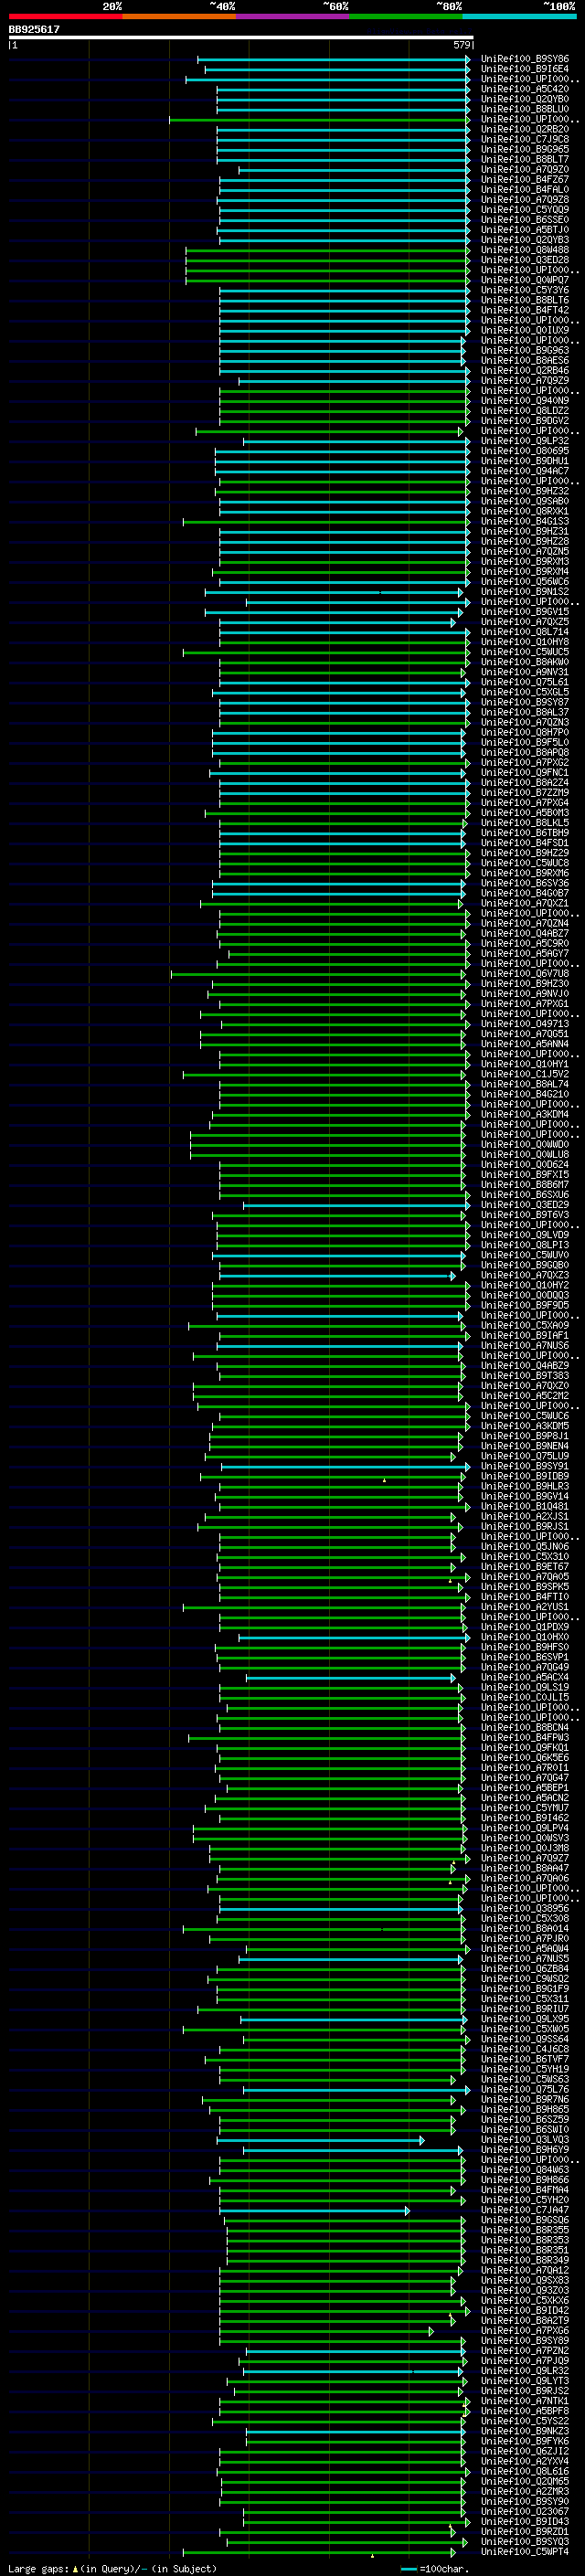
Task: Select hit label UniRef100_B9NKZ3
Action: point(524,2432)
